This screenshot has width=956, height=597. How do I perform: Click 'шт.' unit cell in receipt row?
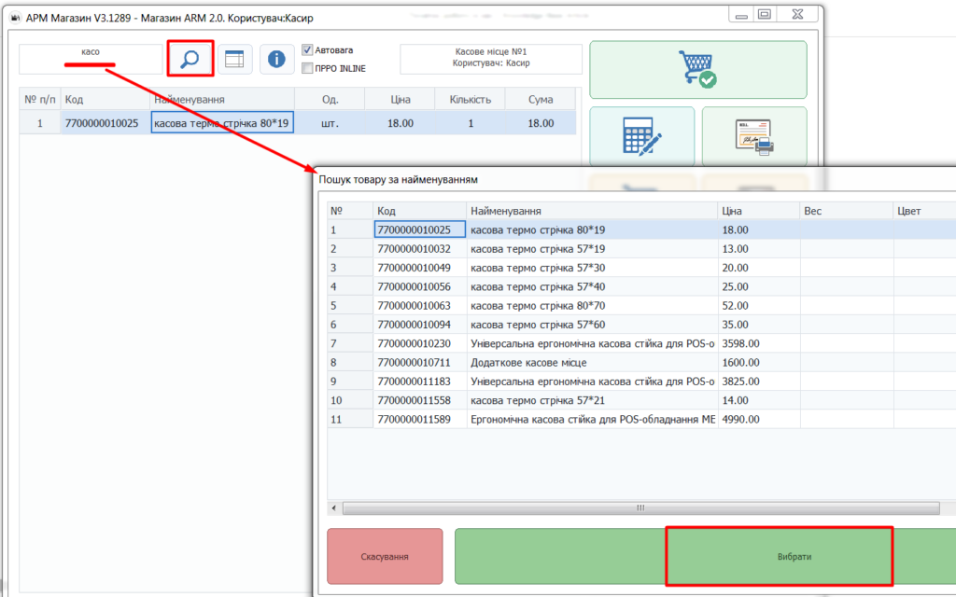coord(330,123)
